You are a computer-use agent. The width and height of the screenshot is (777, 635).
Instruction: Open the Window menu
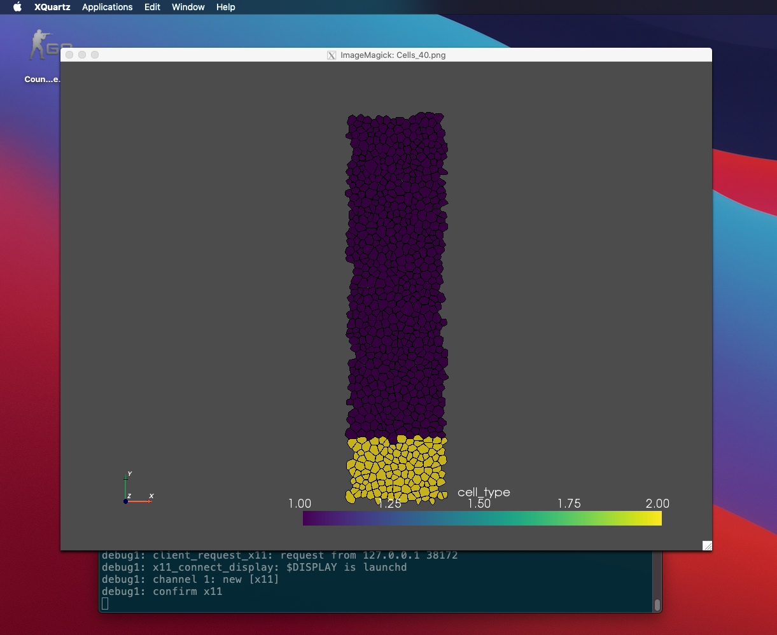pyautogui.click(x=188, y=7)
